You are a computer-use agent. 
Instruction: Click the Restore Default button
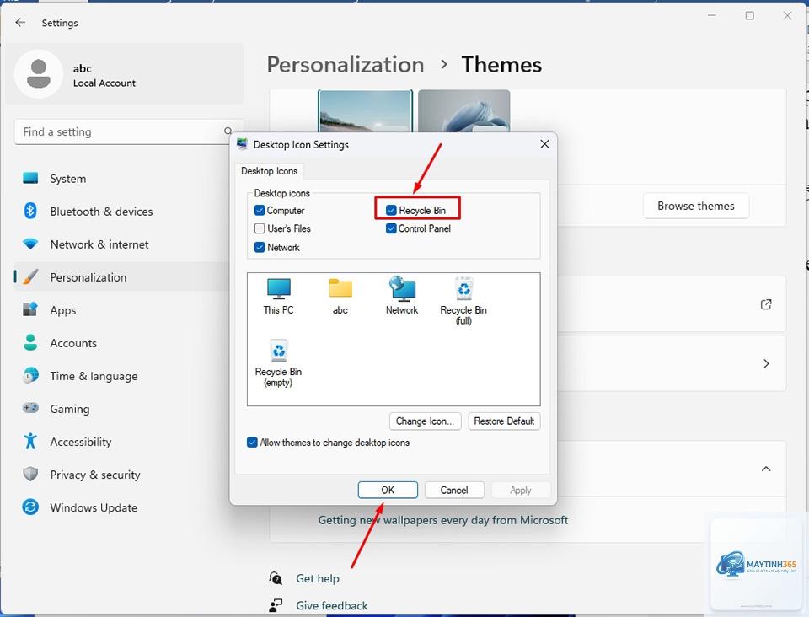coord(504,421)
